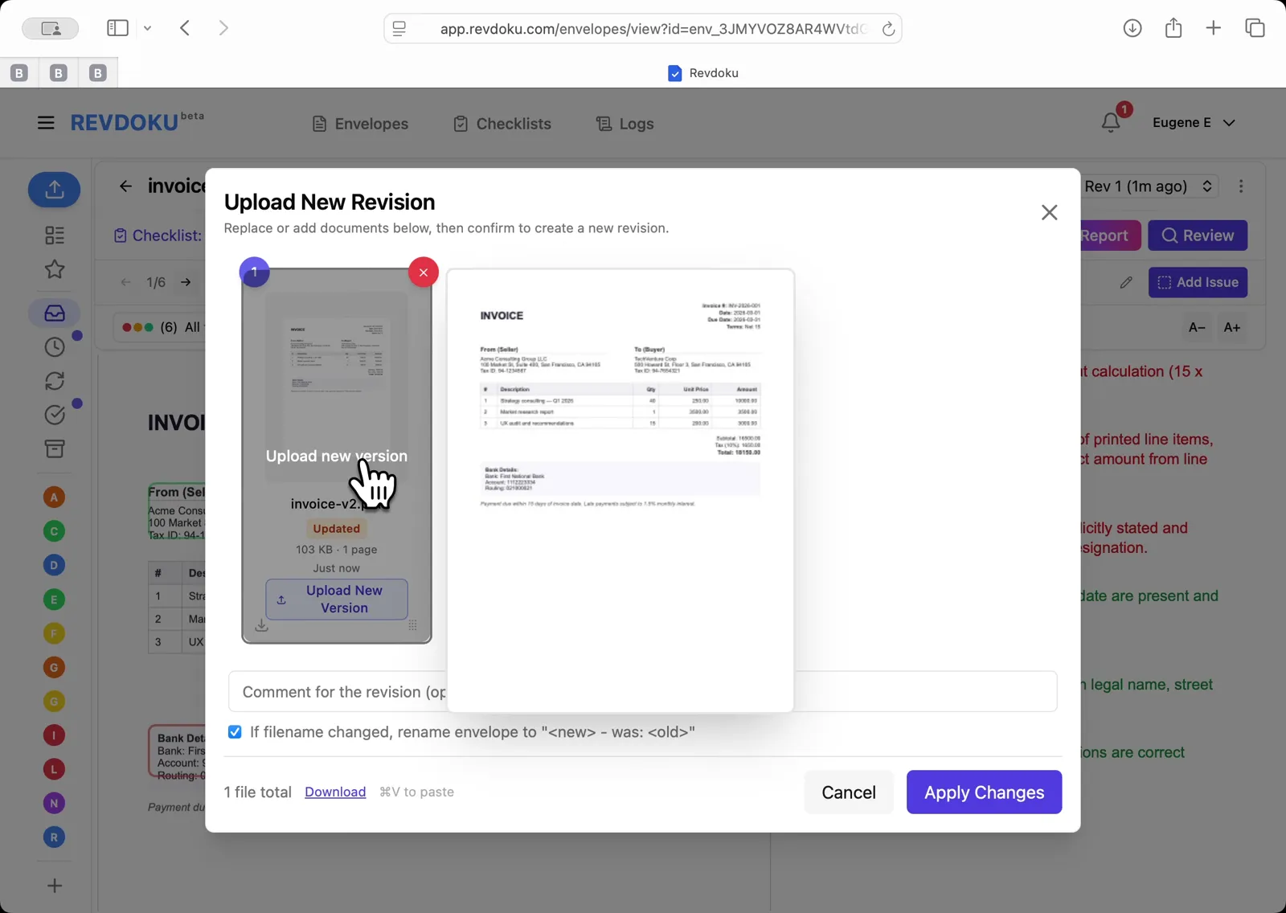The image size is (1286, 913).
Task: Switch to the Checklists tab
Action: coord(502,124)
